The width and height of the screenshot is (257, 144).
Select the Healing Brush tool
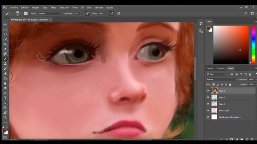(5, 54)
